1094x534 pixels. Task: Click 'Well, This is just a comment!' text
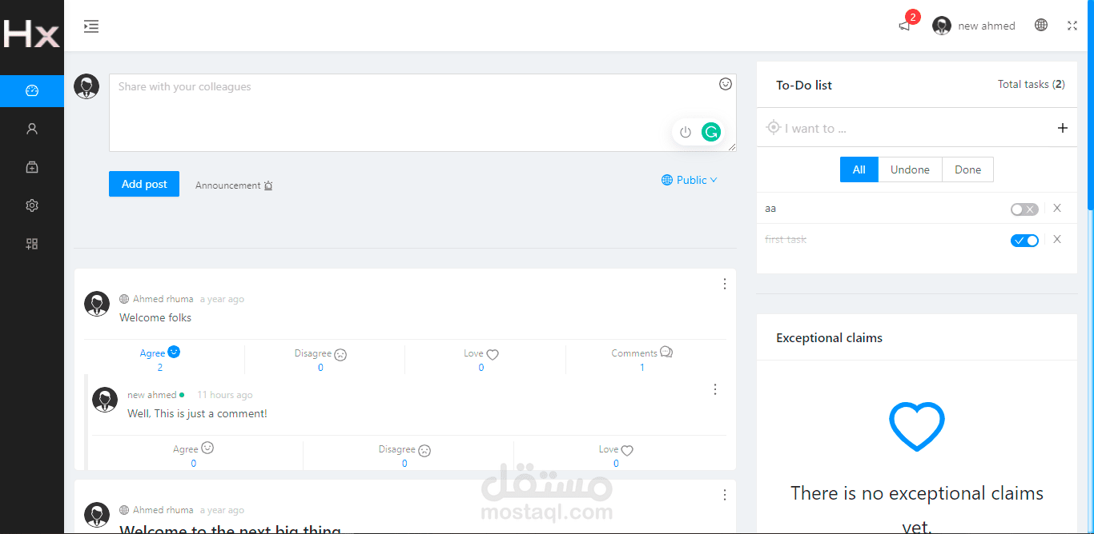click(x=198, y=413)
